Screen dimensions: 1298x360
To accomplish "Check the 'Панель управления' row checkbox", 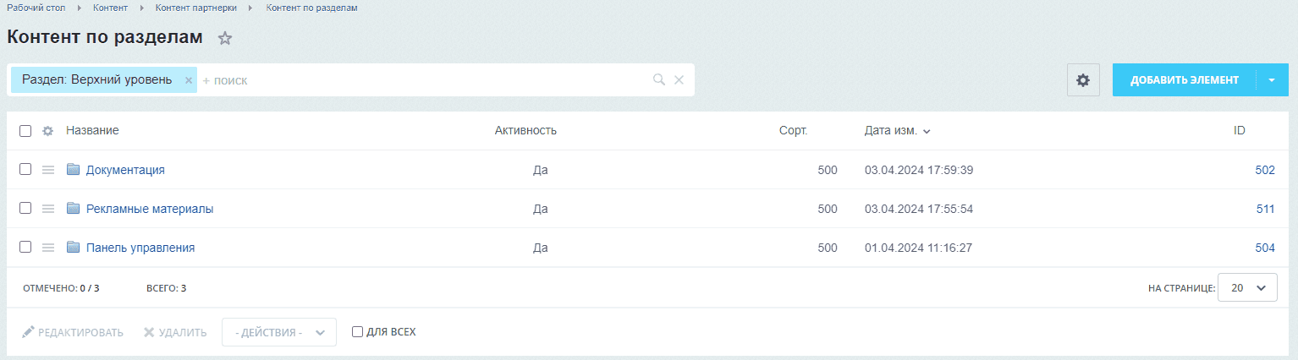I will tap(25, 247).
